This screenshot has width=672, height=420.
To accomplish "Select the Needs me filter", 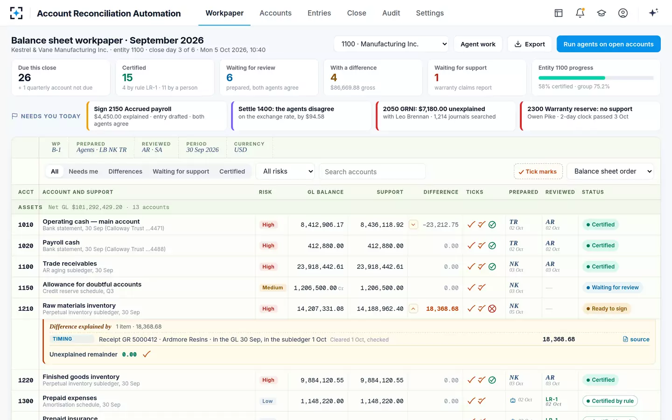I will (x=84, y=171).
